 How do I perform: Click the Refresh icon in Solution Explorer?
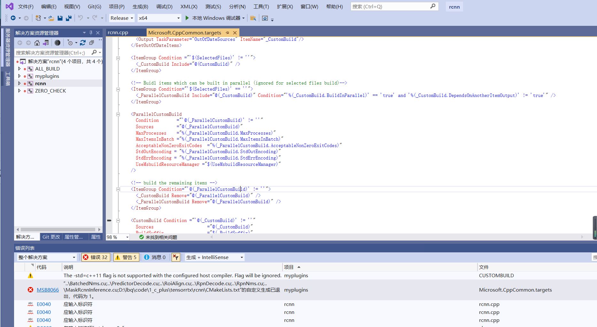coord(82,43)
